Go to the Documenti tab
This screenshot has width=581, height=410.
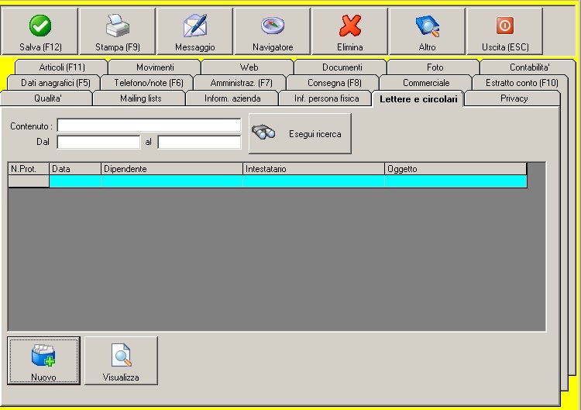point(342,67)
